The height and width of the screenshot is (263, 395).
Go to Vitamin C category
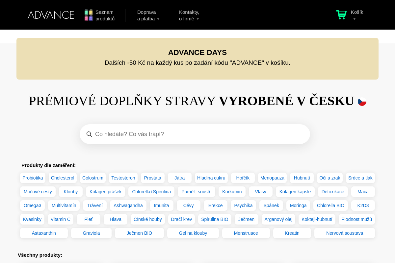tap(61, 219)
